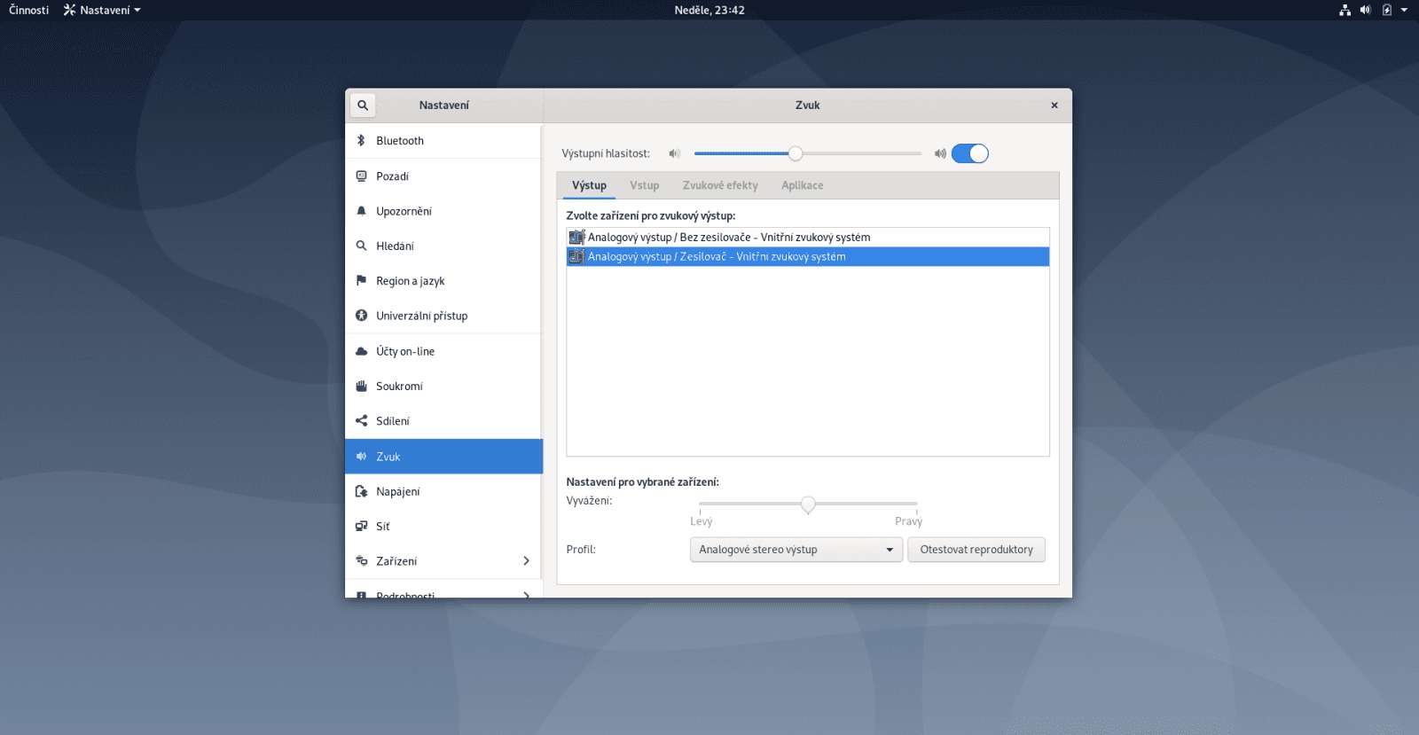Select Analogový výstup / Zesilovač device
The image size is (1419, 735).
[808, 256]
